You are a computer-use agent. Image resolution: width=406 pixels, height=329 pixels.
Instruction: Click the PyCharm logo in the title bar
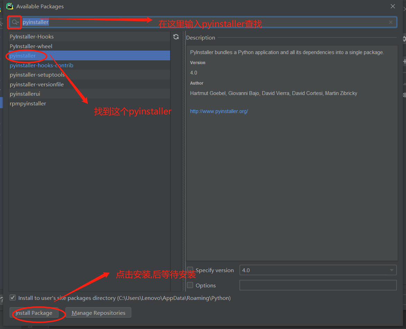[x=9, y=6]
